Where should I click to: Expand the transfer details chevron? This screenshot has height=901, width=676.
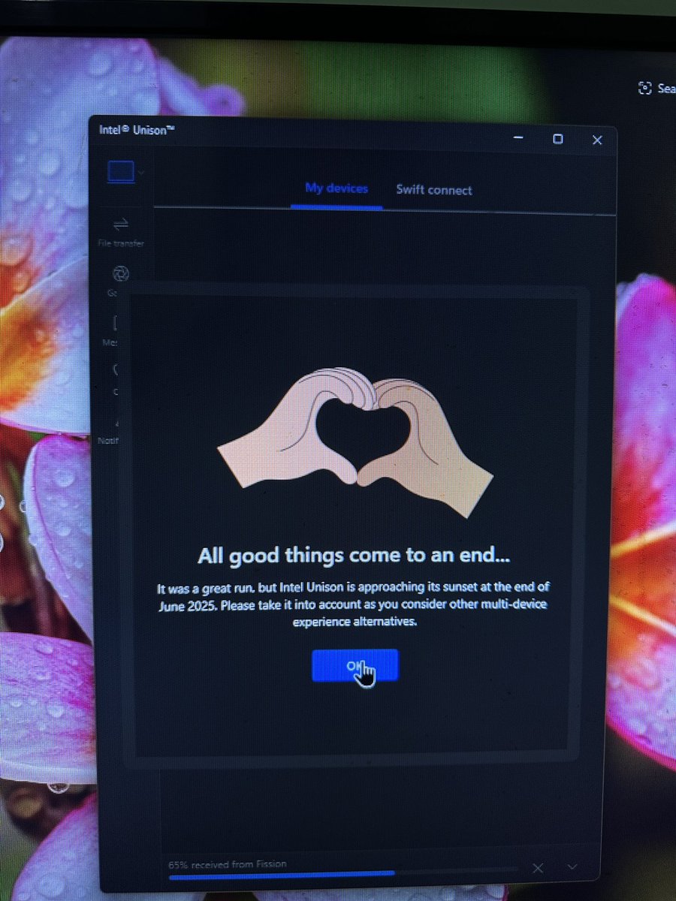572,867
